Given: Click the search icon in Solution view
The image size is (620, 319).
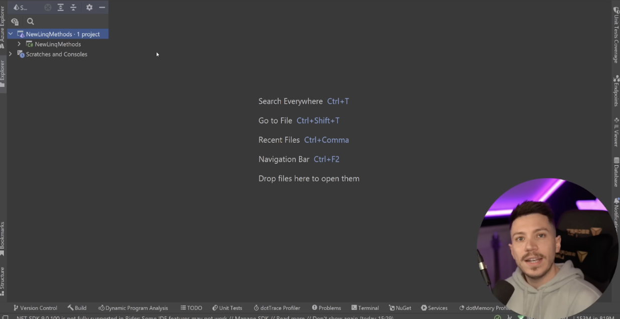Looking at the screenshot, I should (x=30, y=21).
